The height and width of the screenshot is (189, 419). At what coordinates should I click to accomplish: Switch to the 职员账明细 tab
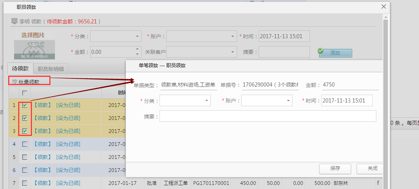click(x=51, y=69)
